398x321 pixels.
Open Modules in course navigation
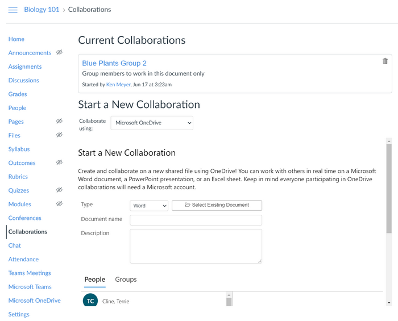[19, 204]
